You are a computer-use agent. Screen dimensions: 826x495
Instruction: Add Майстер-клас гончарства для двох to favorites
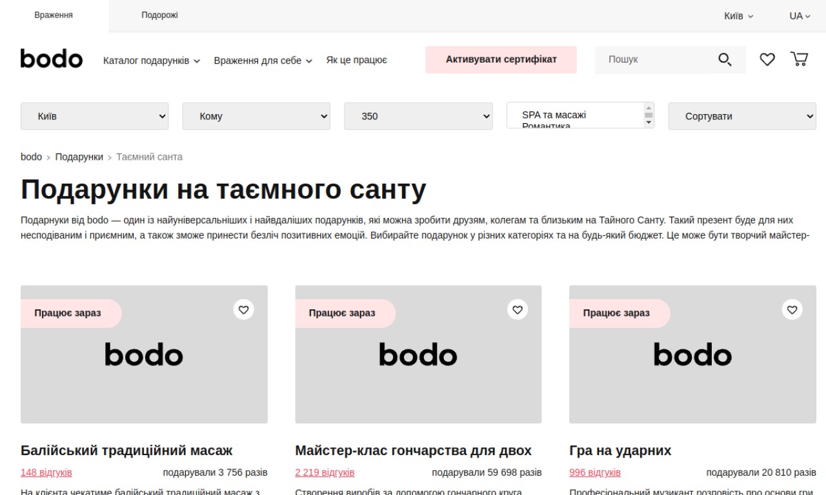(518, 309)
